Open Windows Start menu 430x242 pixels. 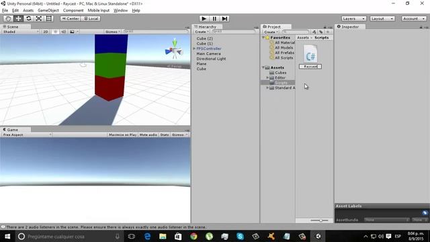[x=7, y=236]
